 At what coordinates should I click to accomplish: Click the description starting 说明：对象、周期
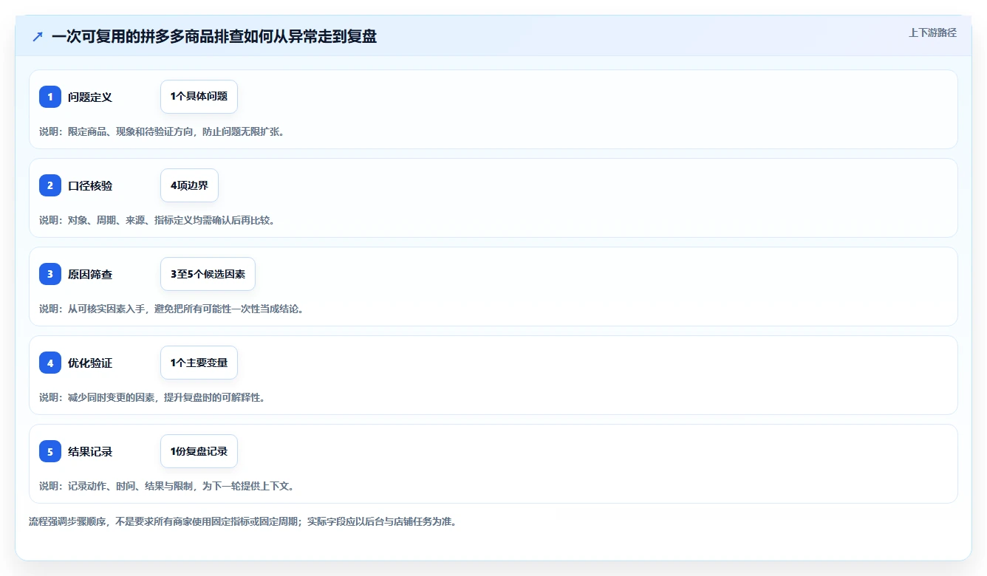[x=157, y=220]
